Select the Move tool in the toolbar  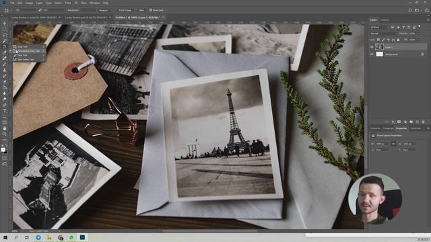[5, 24]
